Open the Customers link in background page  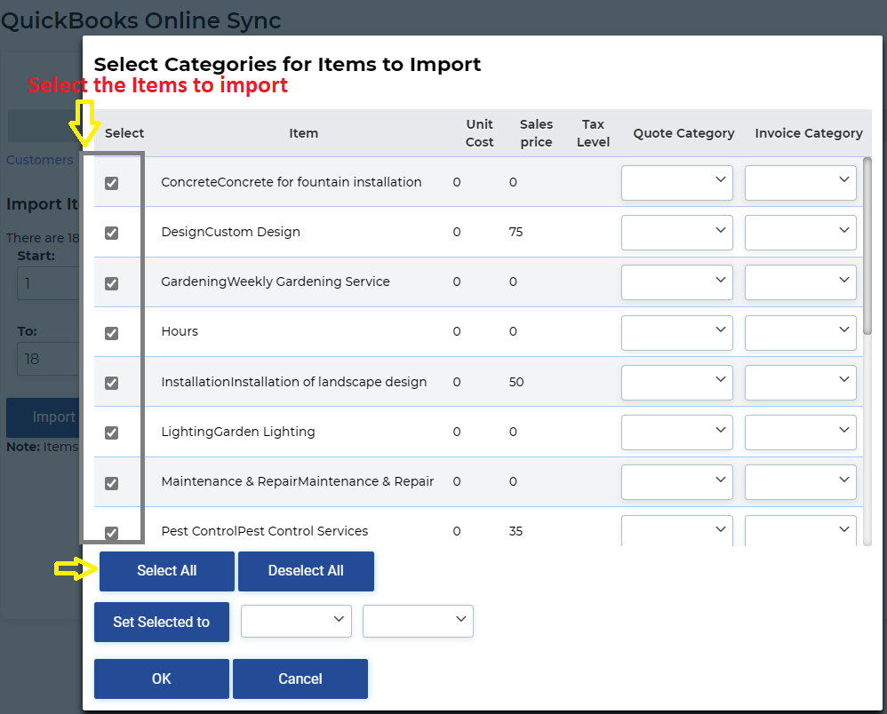pos(40,160)
